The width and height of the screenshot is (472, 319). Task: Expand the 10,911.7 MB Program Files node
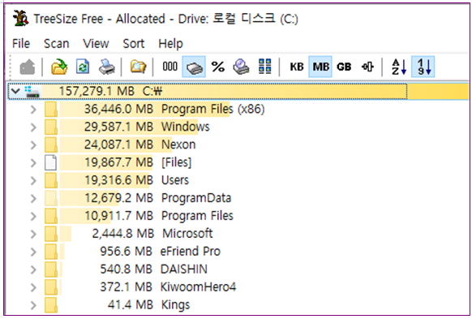(33, 216)
